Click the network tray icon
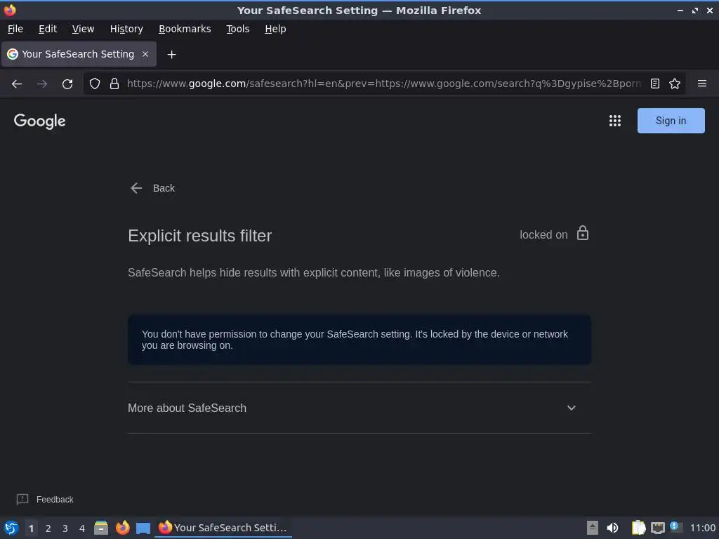The width and height of the screenshot is (719, 539). click(657, 528)
